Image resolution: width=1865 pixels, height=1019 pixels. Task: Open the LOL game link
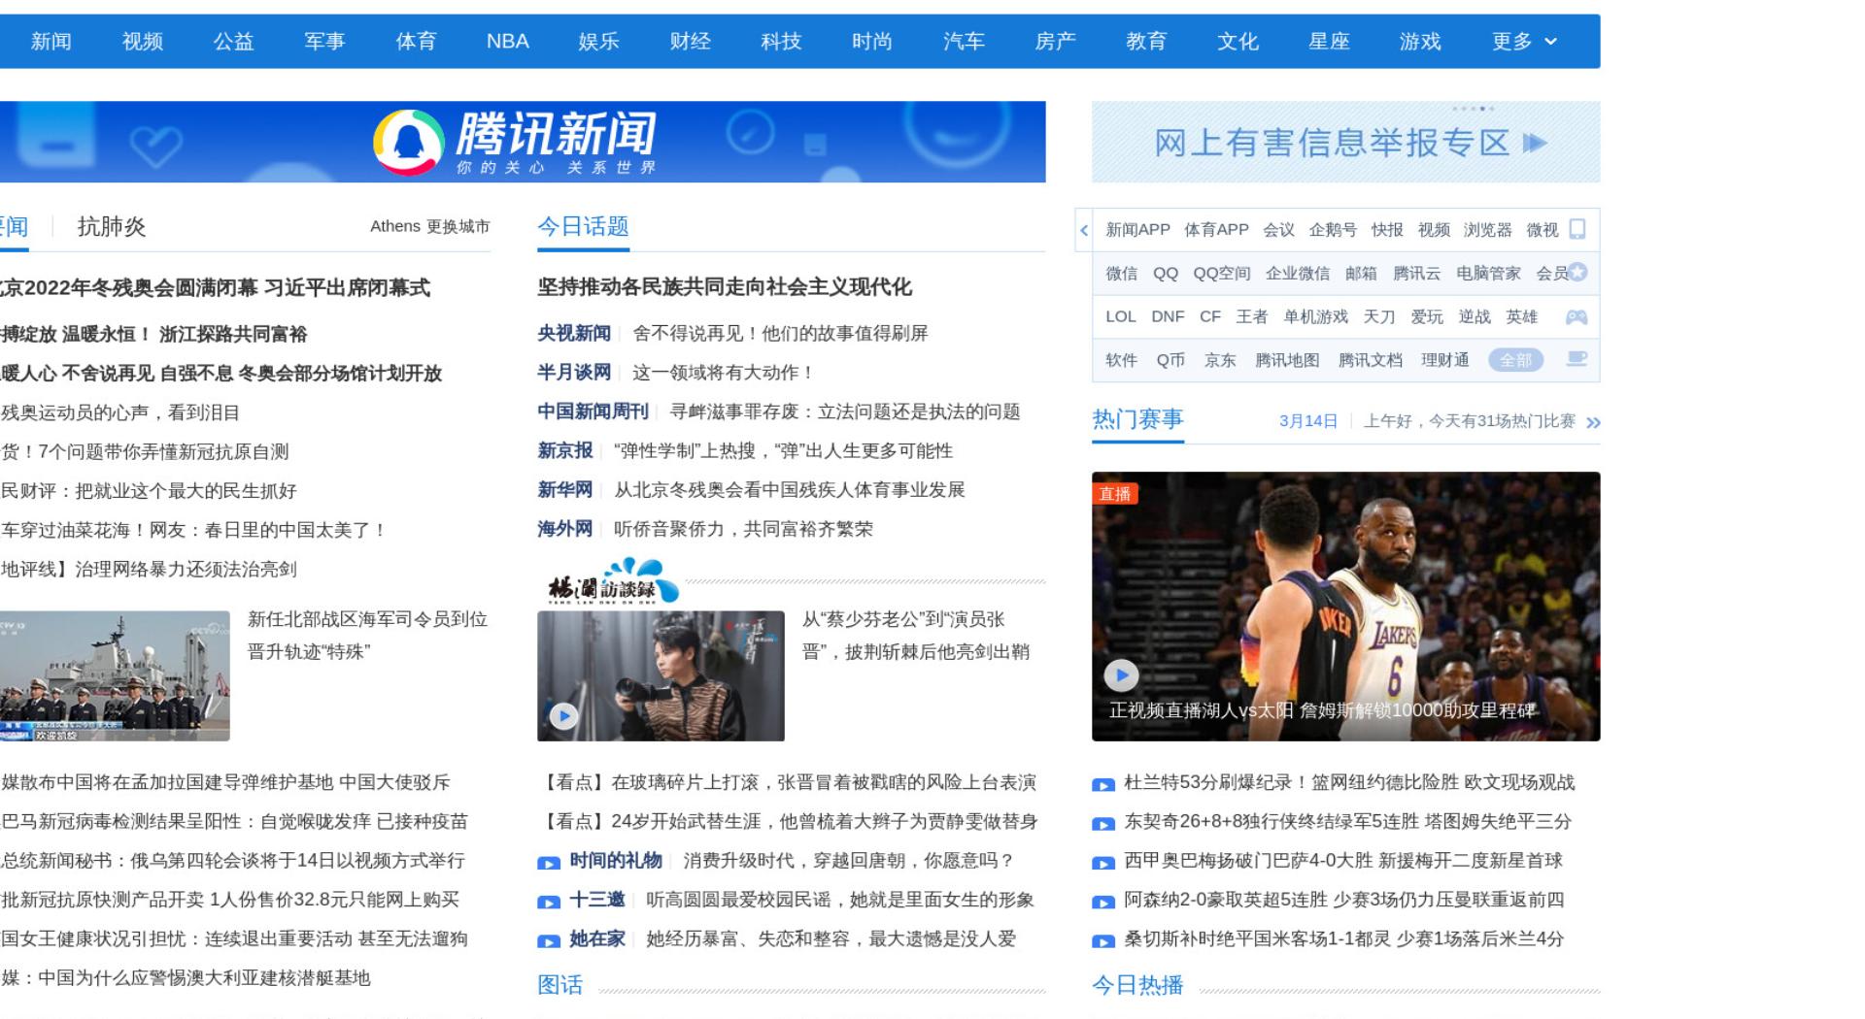click(x=1120, y=316)
